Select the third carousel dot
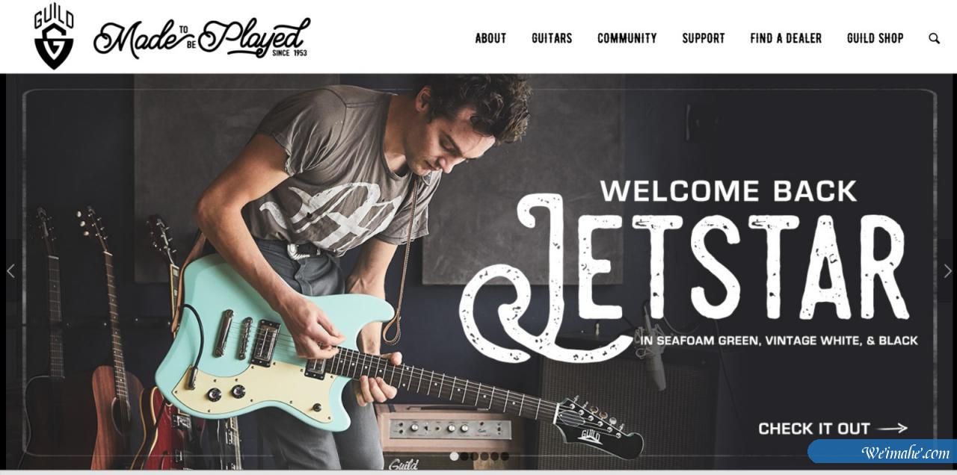Viewport: 957px width, 475px height. [474, 456]
